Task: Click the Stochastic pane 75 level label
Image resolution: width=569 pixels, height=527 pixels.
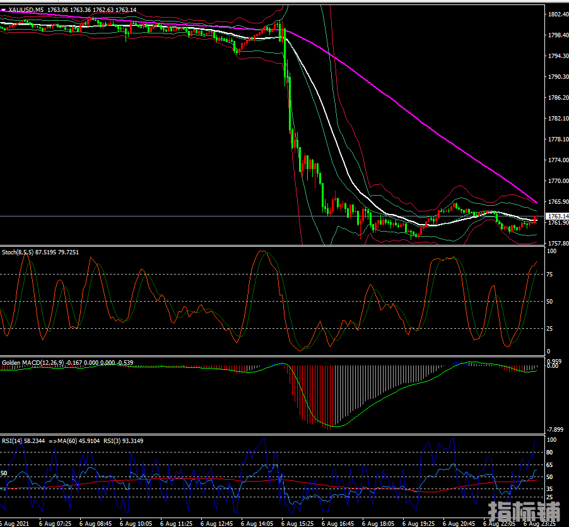Action: tap(550, 275)
